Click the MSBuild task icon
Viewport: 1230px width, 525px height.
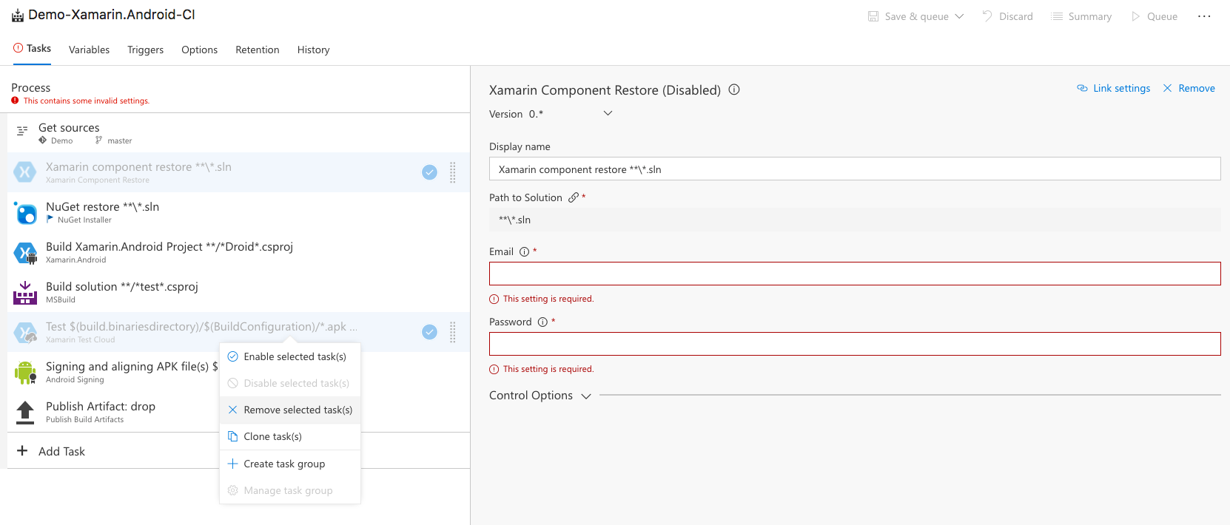25,294
